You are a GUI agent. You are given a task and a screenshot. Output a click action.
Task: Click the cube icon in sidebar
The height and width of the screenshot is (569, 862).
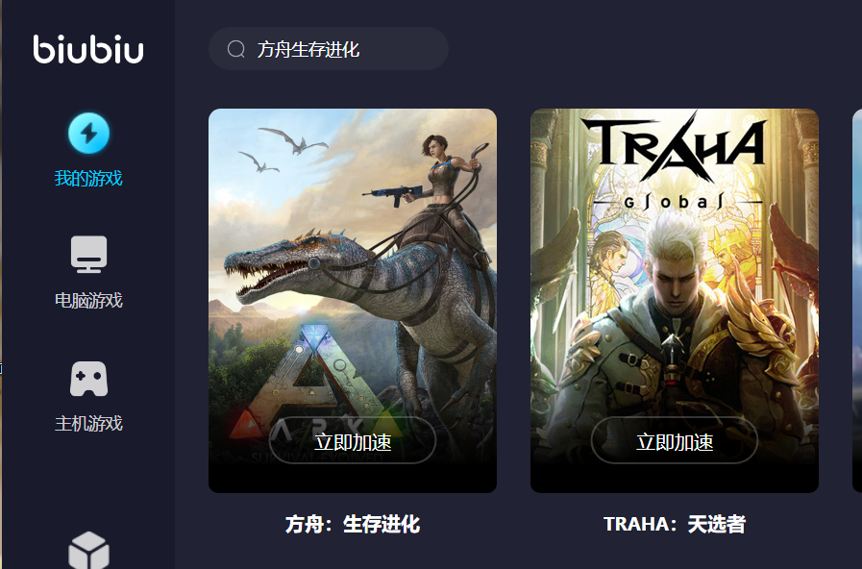point(88,550)
